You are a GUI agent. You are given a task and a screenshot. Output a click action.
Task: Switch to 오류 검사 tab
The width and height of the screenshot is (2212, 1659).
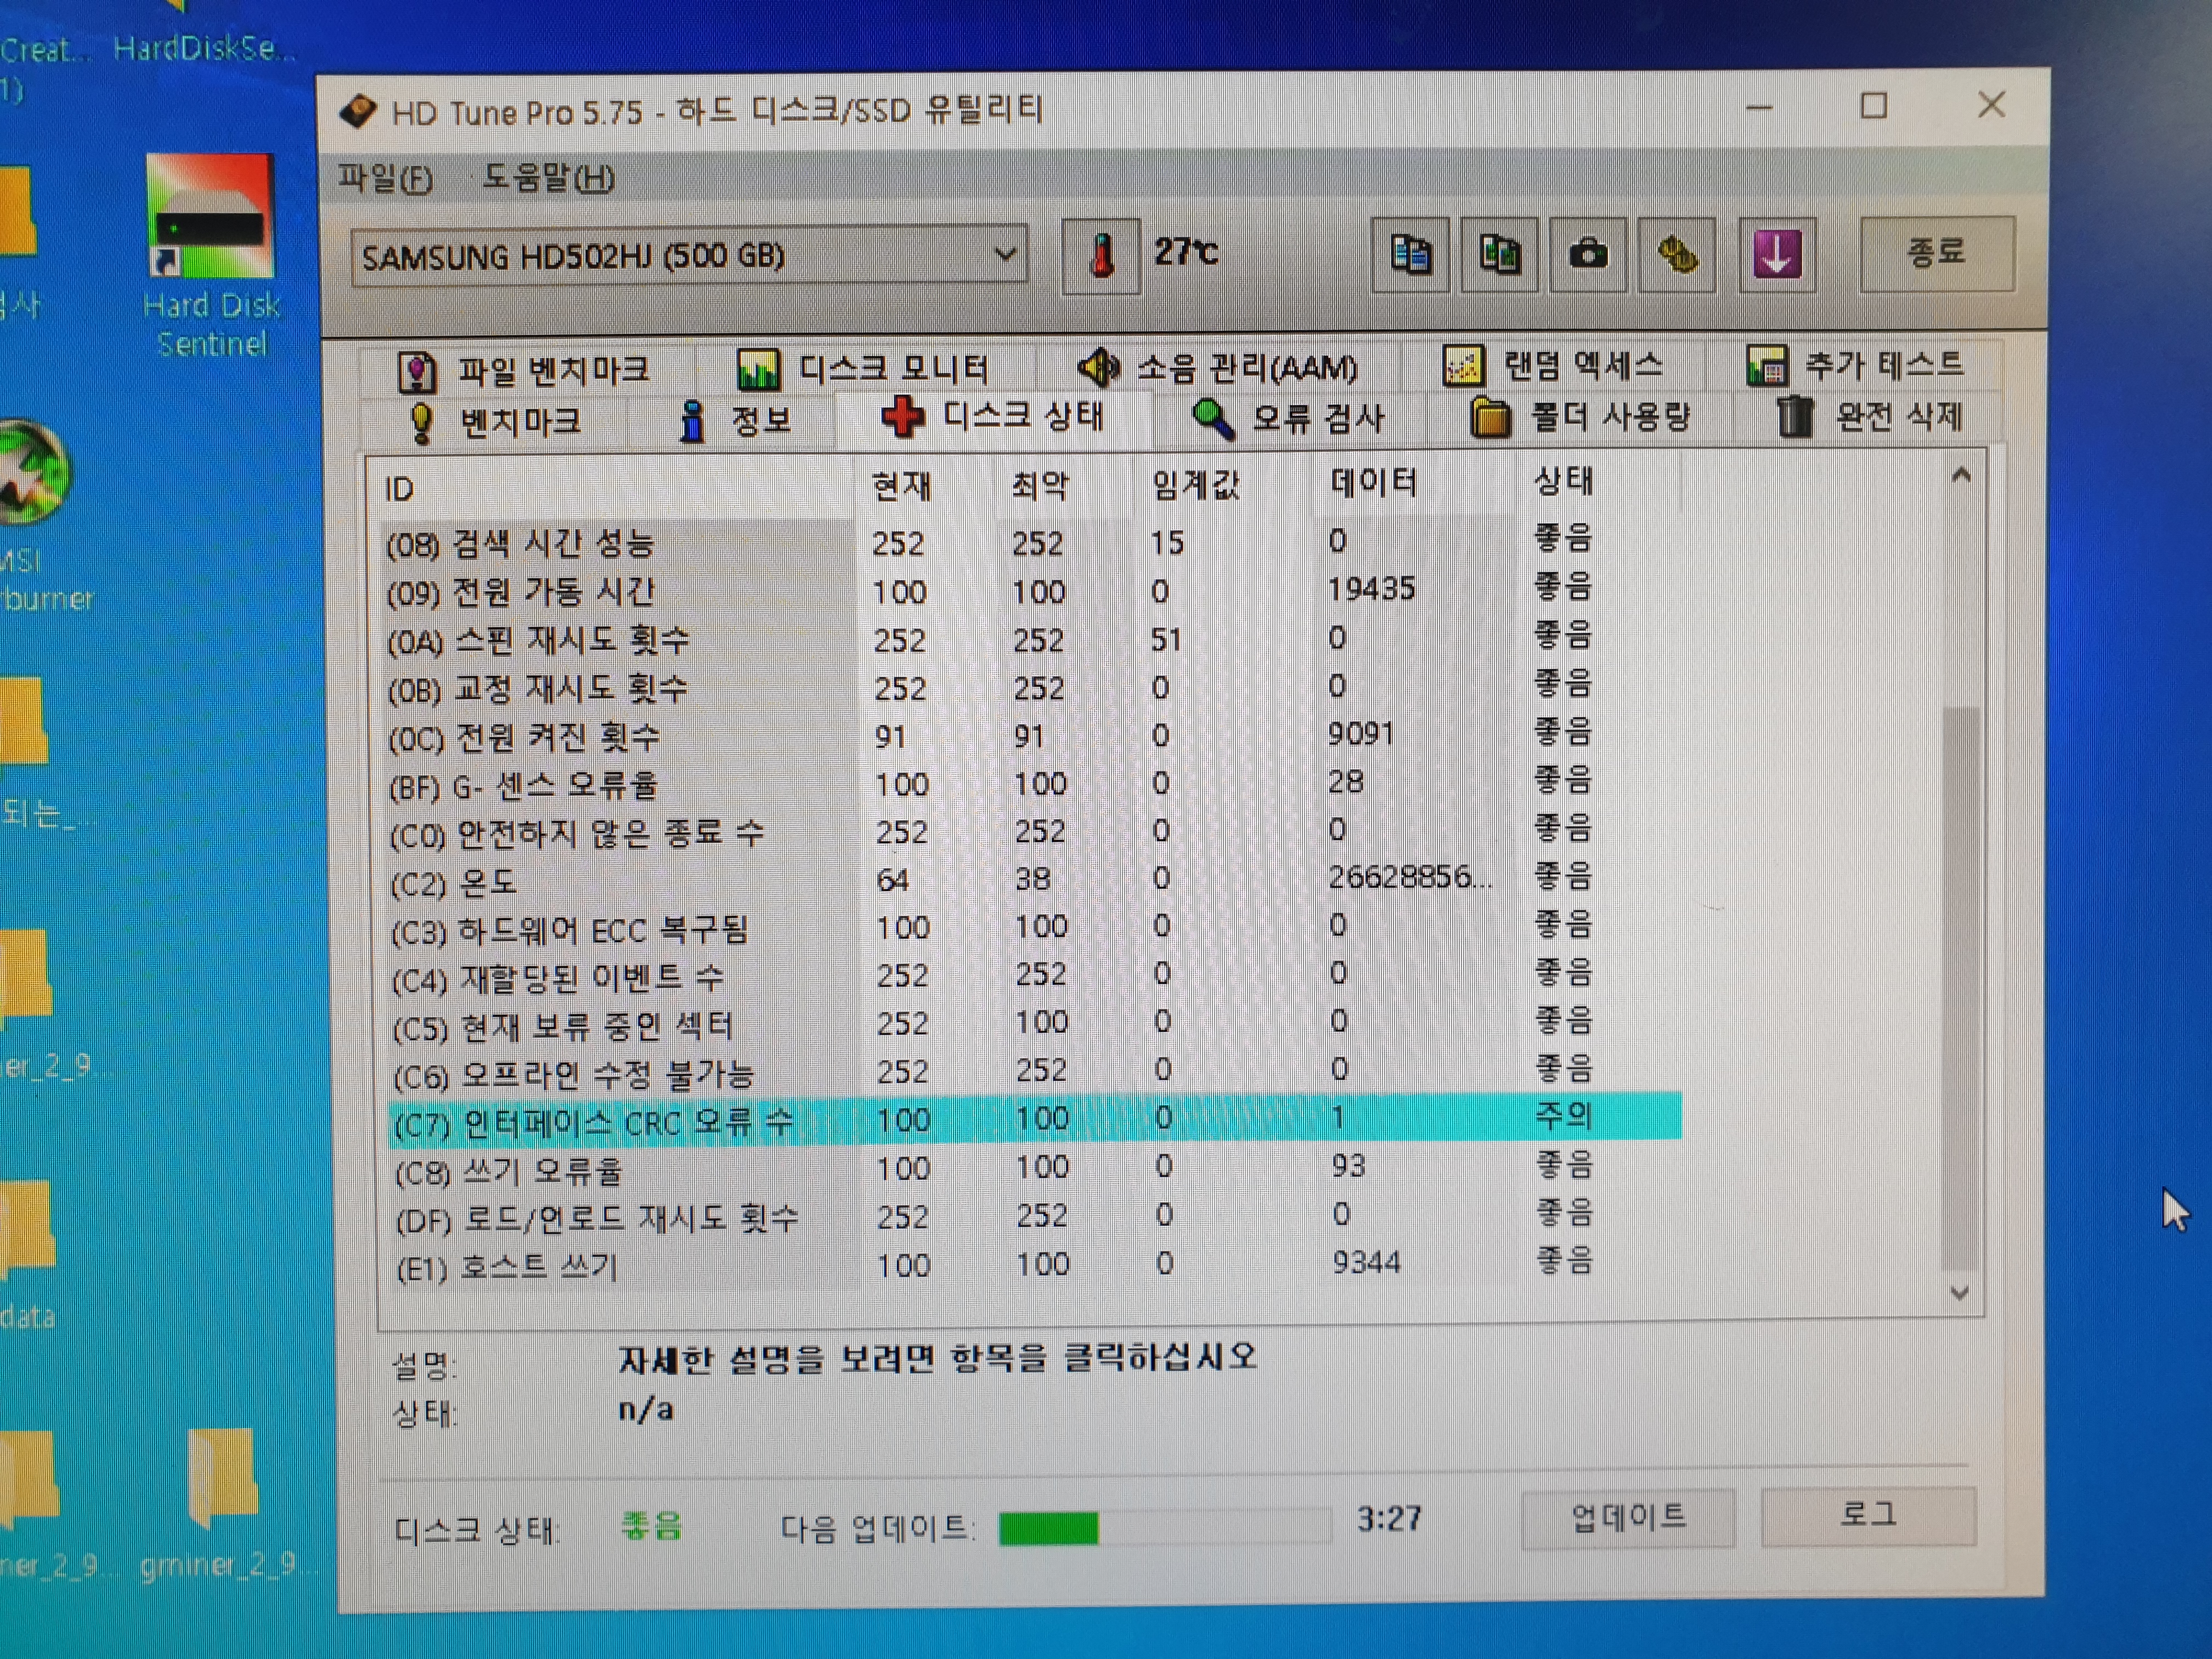pyautogui.click(x=1289, y=417)
